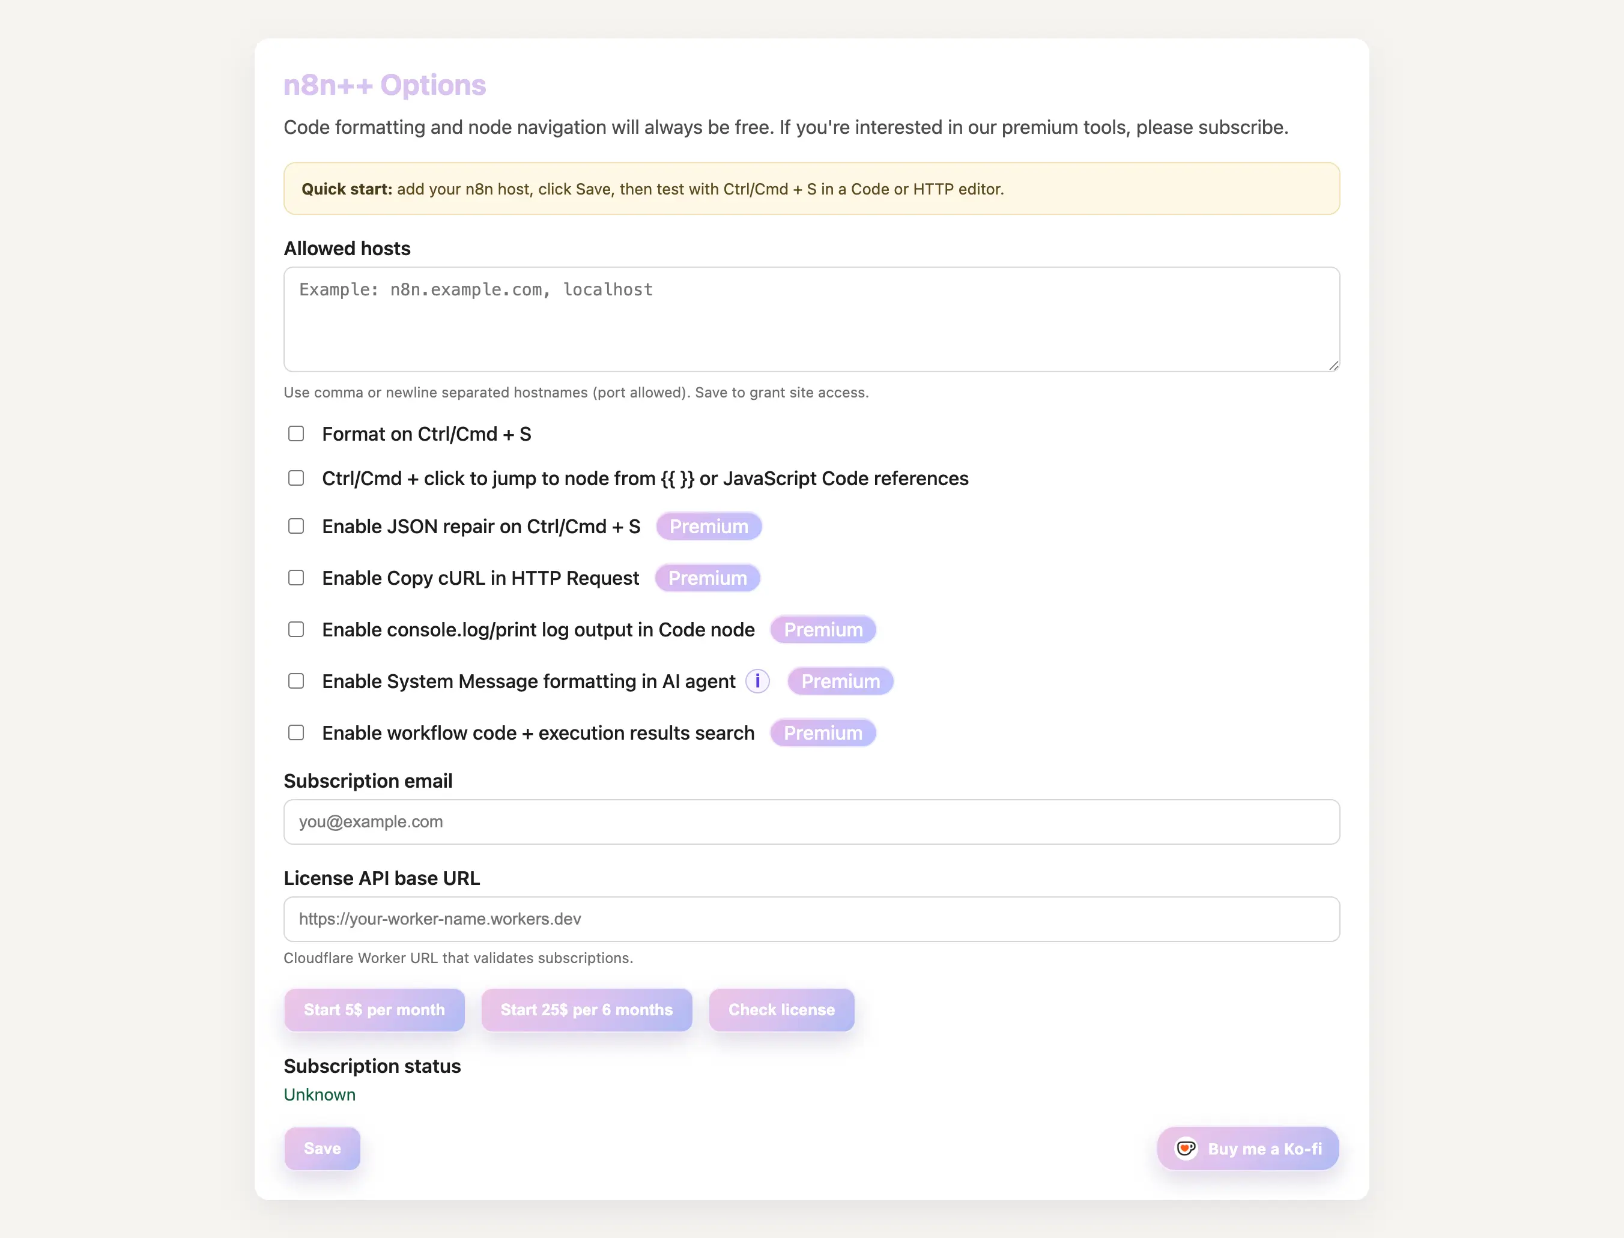Click the Buy me a Ko-fi button
This screenshot has height=1238, width=1624.
(1247, 1148)
